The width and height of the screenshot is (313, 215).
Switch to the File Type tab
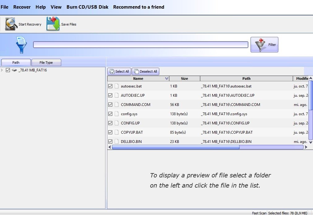[46, 63]
